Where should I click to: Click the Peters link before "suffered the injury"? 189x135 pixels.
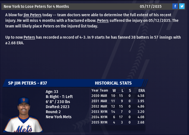103,21
